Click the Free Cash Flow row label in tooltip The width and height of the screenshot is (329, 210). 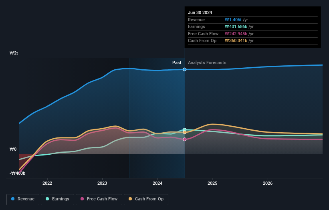[x=203, y=34]
